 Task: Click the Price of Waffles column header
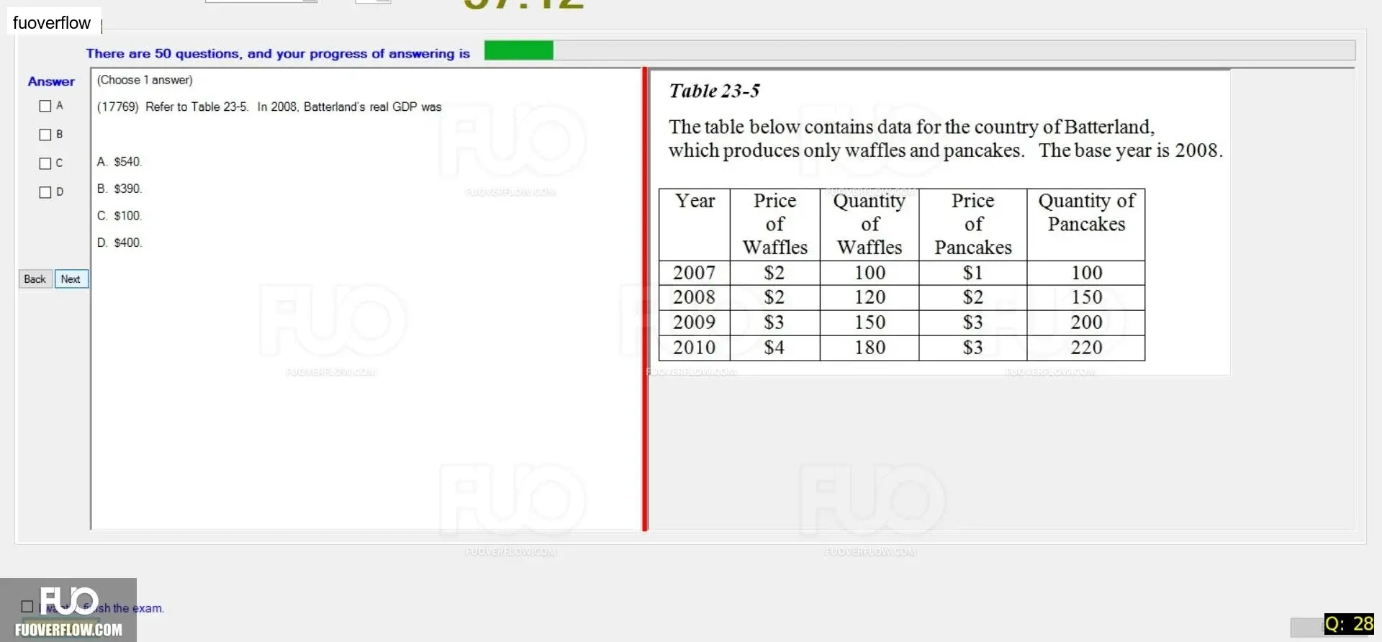pyautogui.click(x=775, y=225)
